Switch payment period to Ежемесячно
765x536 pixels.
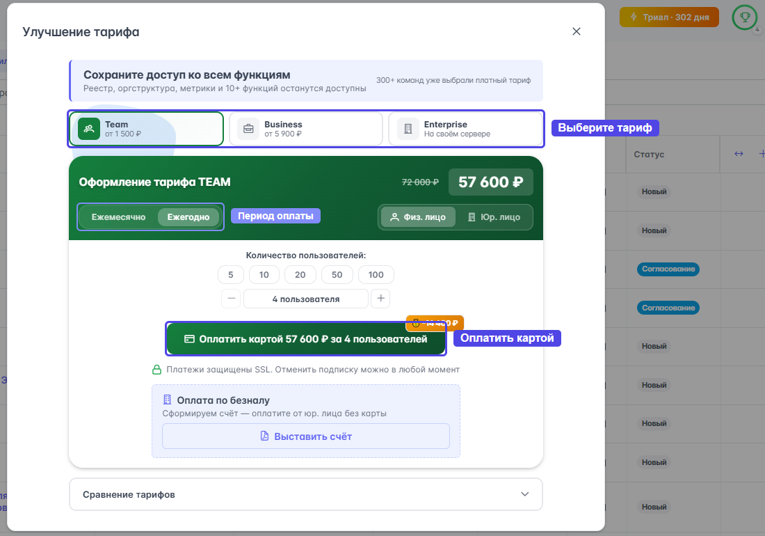(x=118, y=217)
